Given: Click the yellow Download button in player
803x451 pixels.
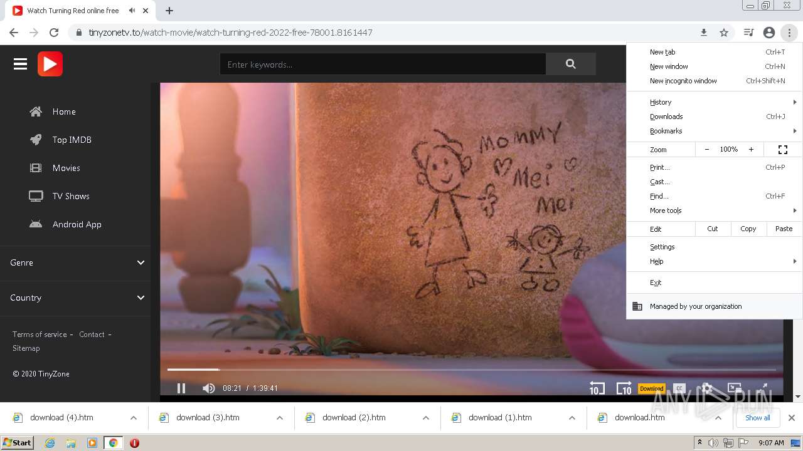Looking at the screenshot, I should click(651, 388).
